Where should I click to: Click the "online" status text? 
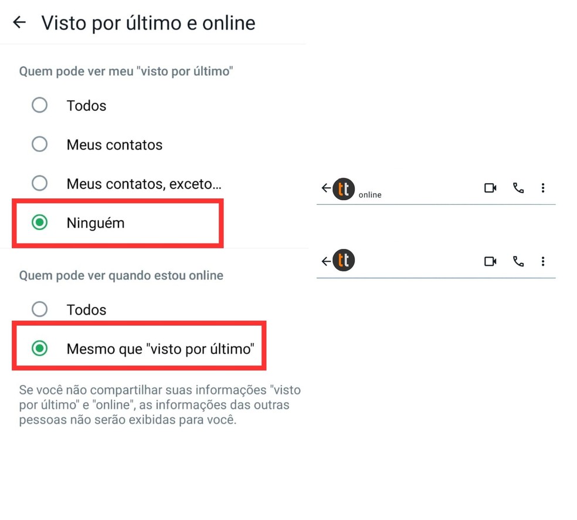pos(370,195)
